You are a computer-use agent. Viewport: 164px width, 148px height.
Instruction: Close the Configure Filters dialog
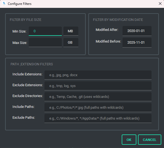click(x=160, y=4)
